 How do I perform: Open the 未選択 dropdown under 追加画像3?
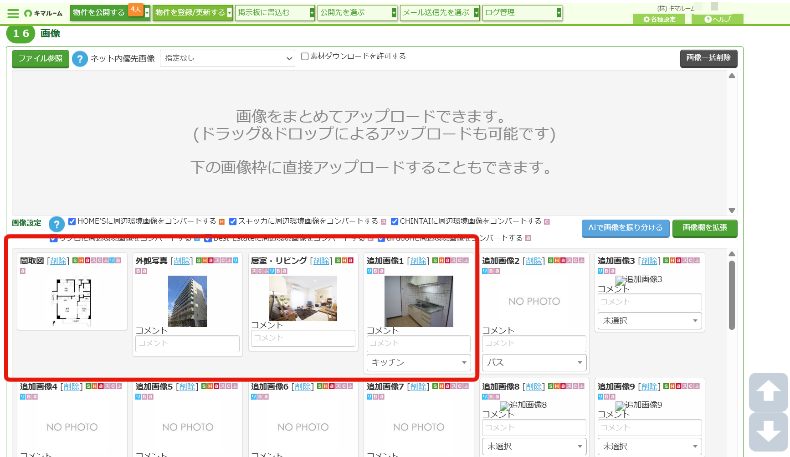click(x=650, y=321)
